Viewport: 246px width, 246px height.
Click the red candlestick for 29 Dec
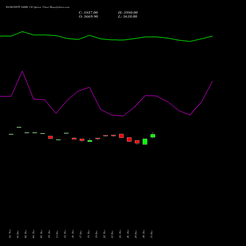pyautogui.click(x=137, y=142)
